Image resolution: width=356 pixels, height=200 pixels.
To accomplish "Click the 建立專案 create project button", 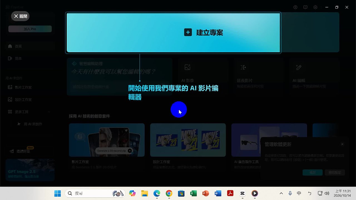I will point(173,33).
